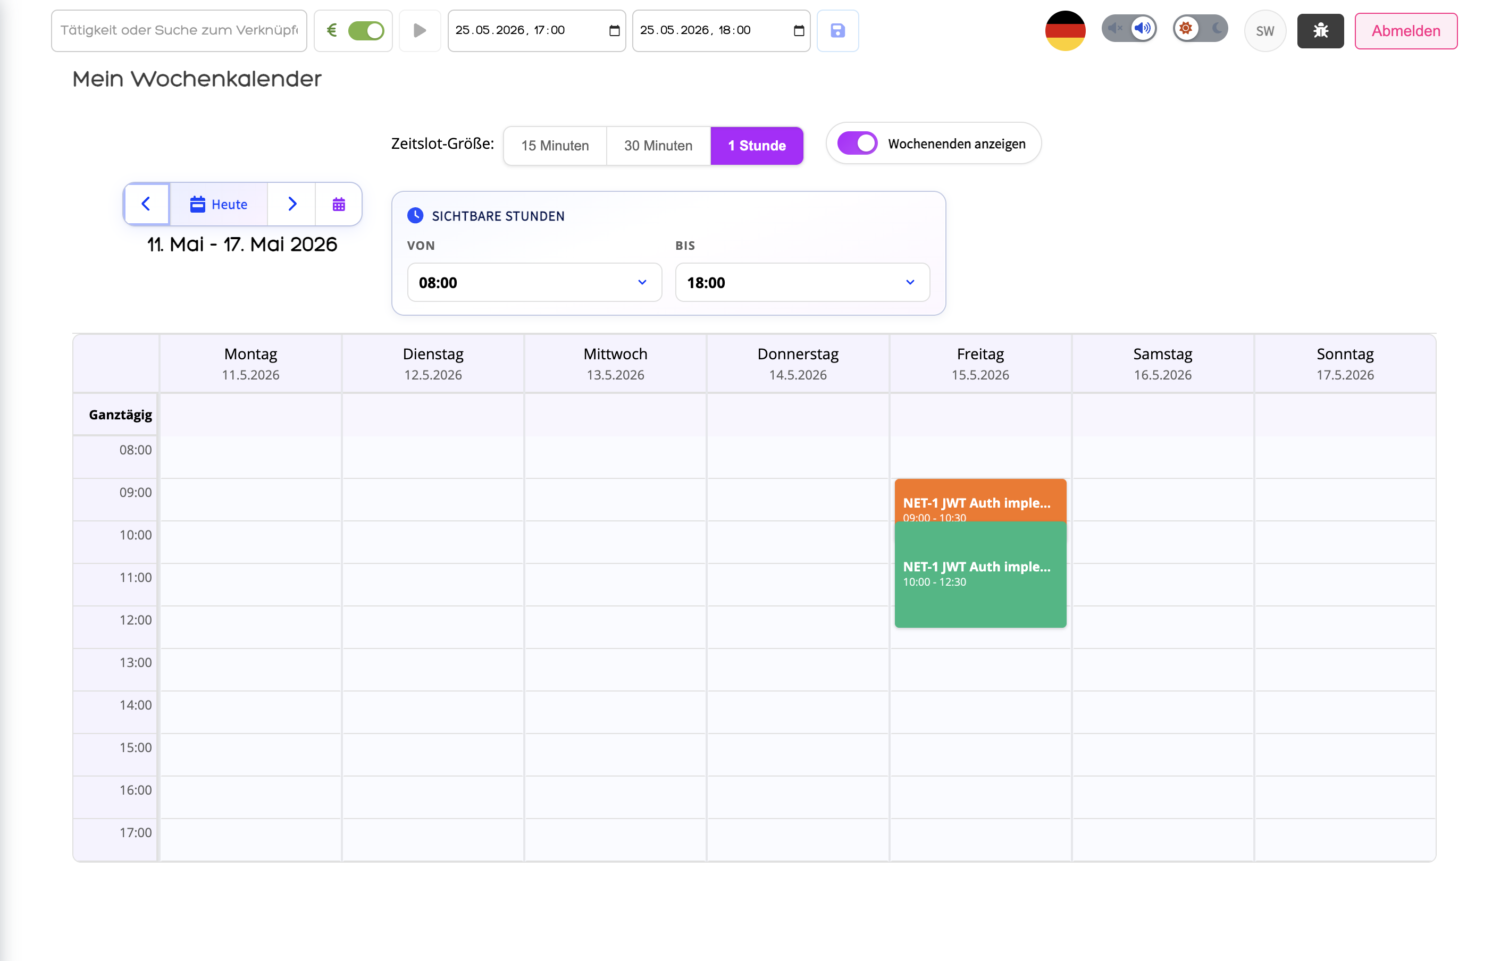This screenshot has width=1492, height=961.
Task: Click the Heute today button
Action: (219, 204)
